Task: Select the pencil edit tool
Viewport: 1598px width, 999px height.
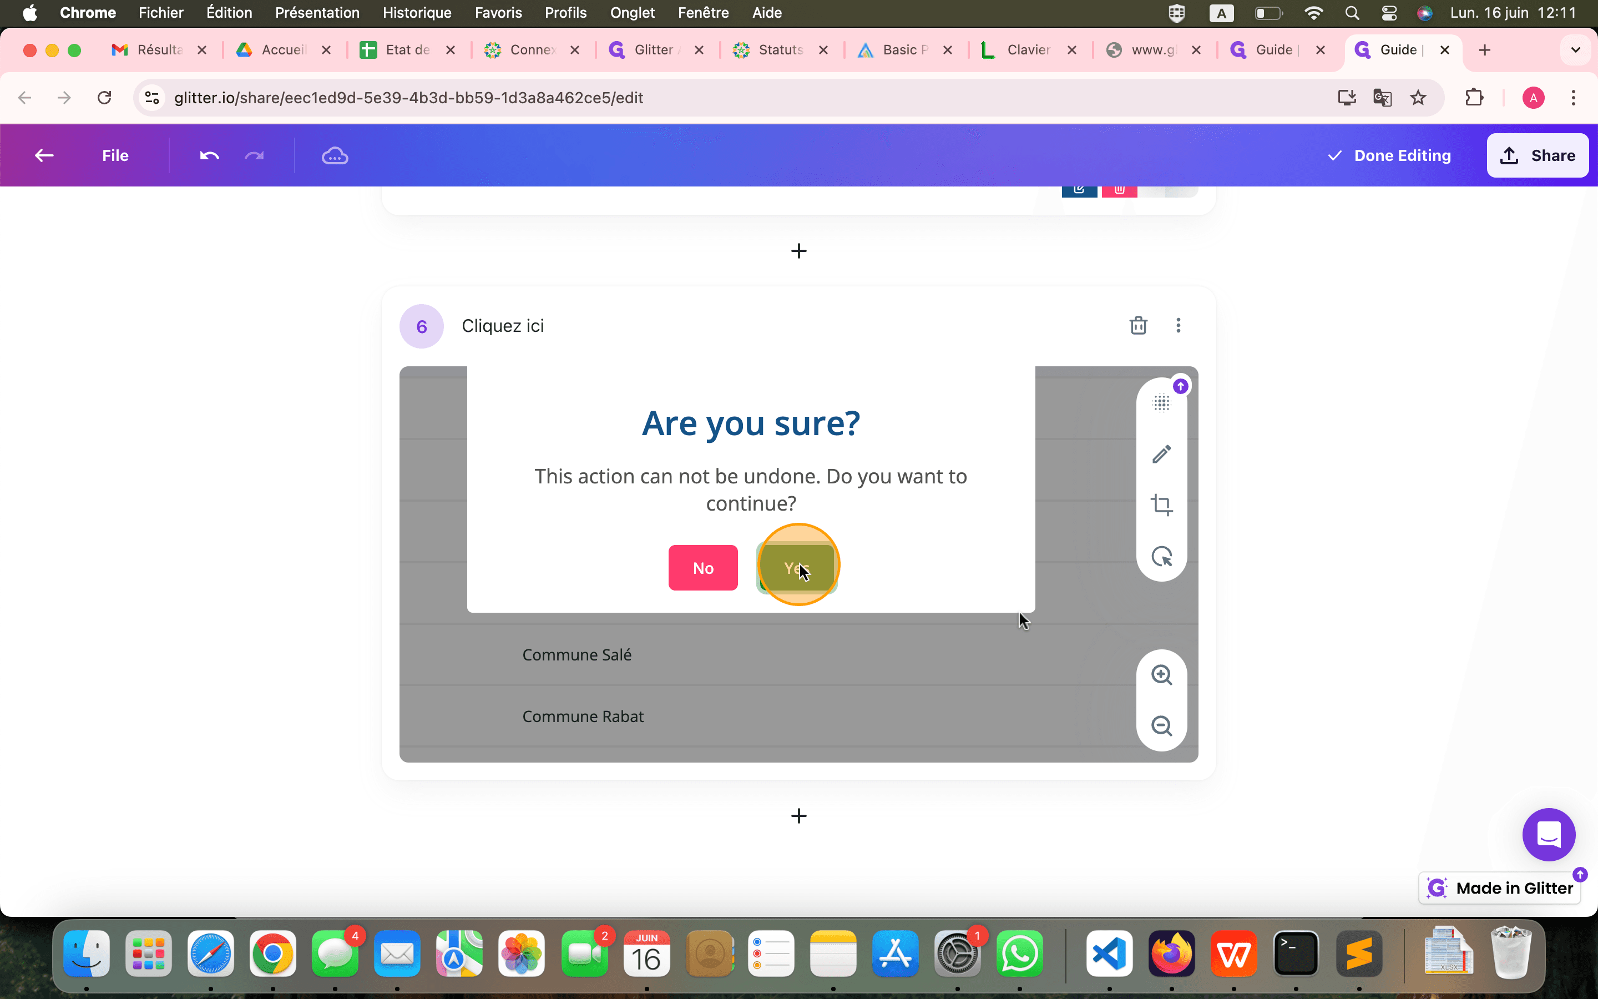Action: (1161, 454)
